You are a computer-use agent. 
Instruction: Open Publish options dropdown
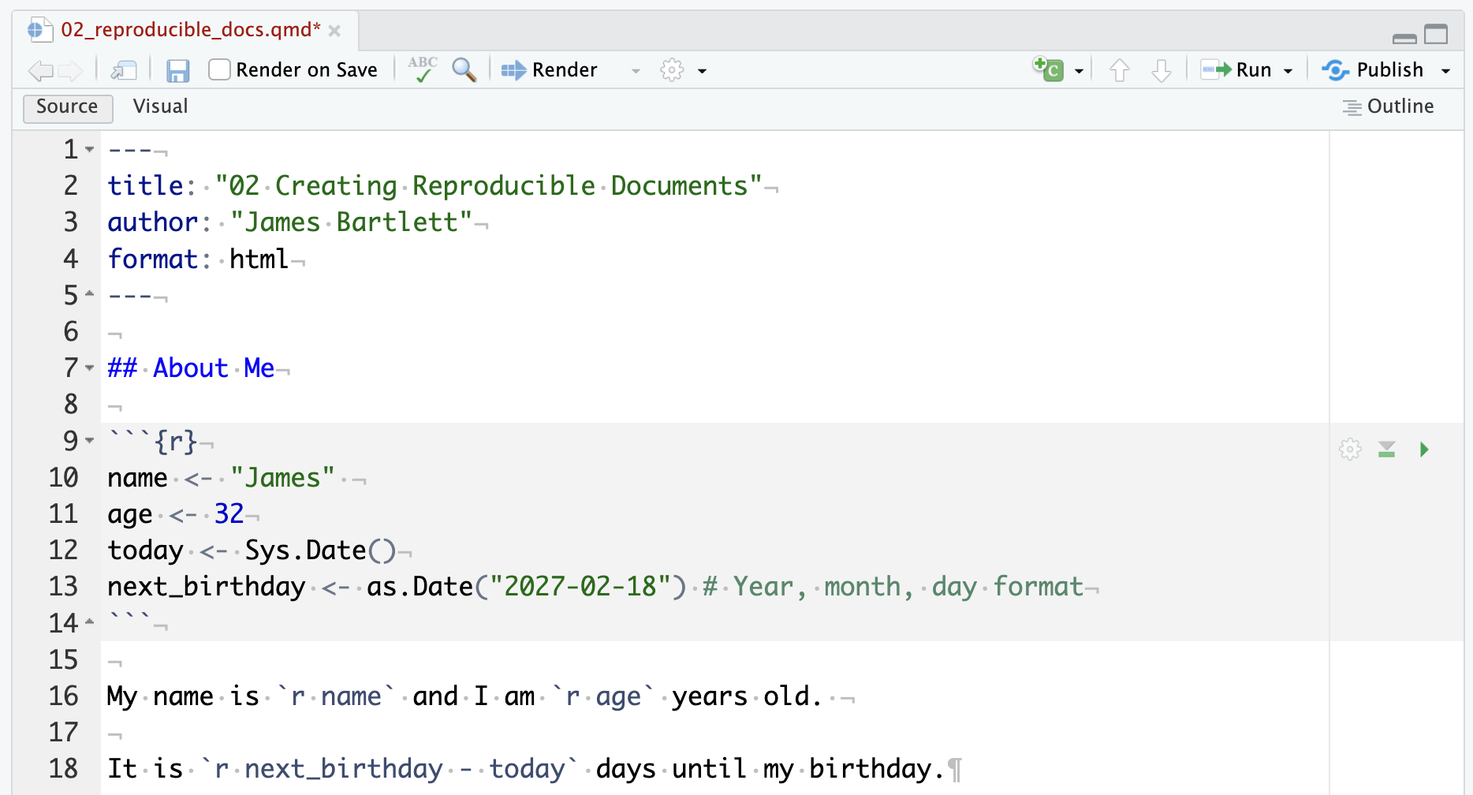[1445, 71]
